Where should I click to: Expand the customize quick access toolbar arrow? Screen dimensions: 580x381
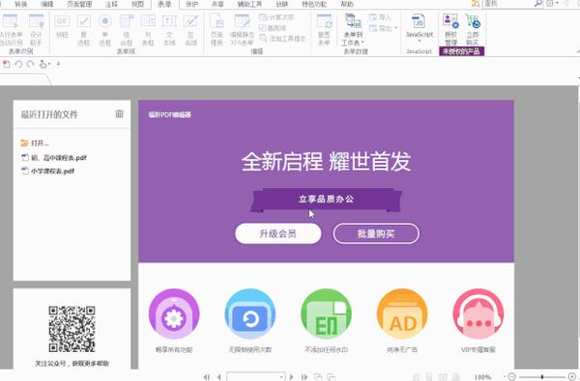[x=58, y=65]
